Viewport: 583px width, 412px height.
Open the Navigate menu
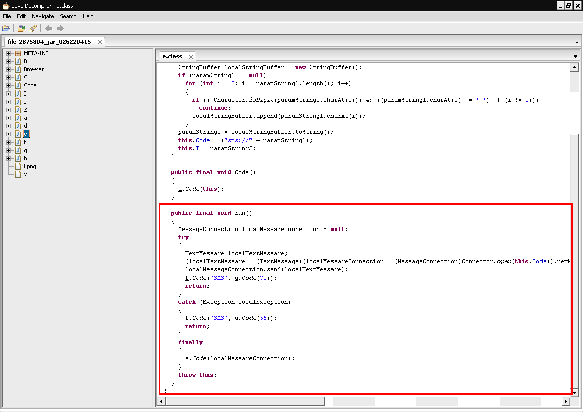tap(43, 16)
